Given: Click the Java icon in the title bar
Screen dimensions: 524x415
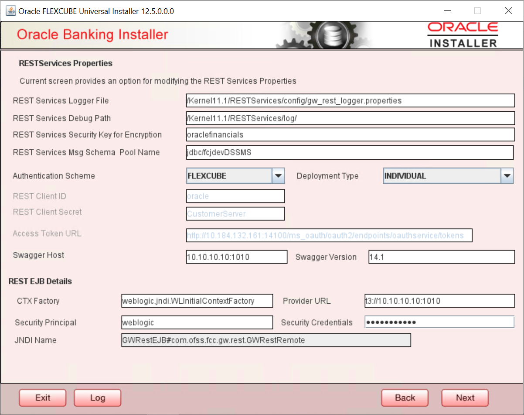Looking at the screenshot, I should 10,11.
